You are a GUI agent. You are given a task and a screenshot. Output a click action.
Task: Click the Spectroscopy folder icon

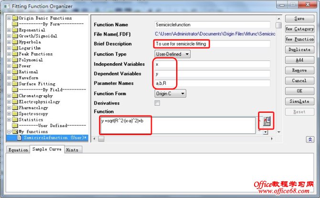tap(15, 114)
